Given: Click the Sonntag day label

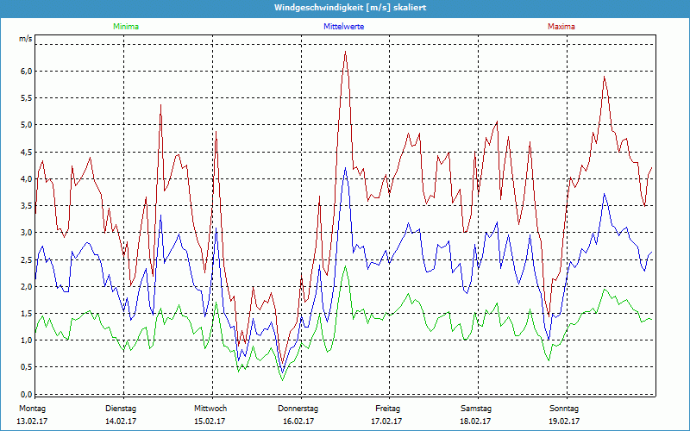Looking at the screenshot, I should click(x=564, y=409).
